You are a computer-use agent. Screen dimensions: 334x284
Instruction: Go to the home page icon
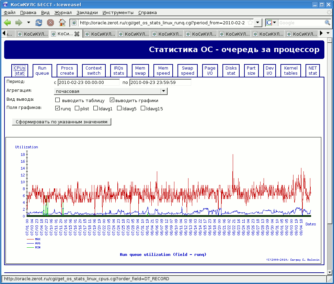(x=62, y=23)
